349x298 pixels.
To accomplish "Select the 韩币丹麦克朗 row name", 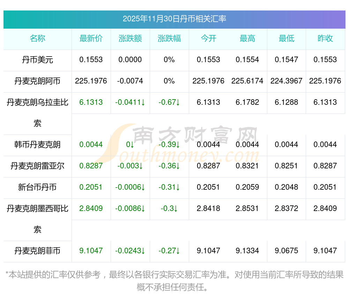I will pyautogui.click(x=37, y=145).
